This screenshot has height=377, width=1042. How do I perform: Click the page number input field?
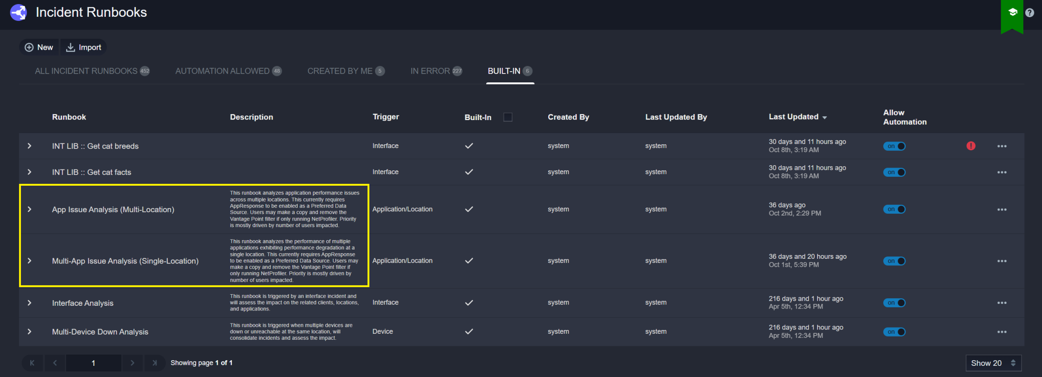coord(94,363)
